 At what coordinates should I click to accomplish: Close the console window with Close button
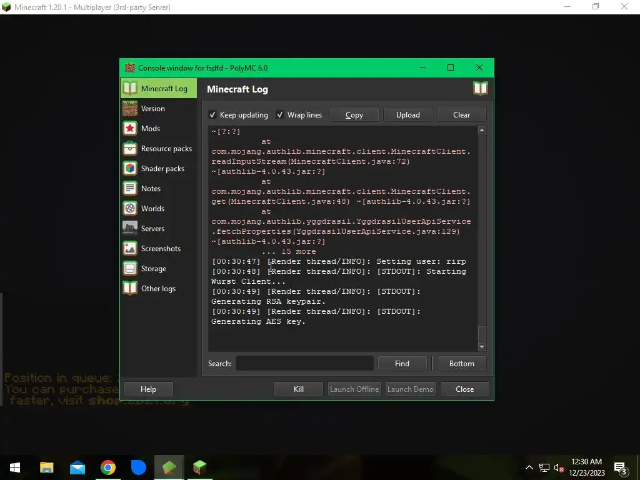click(465, 389)
